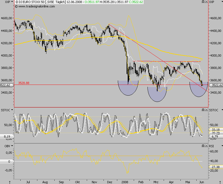
Task: Click the 40,00 label on RSI axis
Action: pos(214,161)
